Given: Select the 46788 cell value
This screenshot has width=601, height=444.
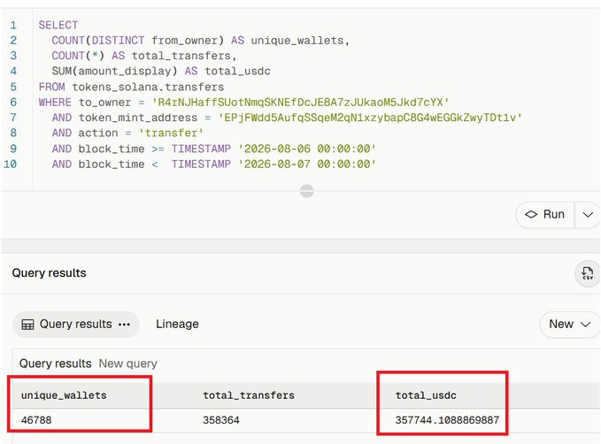Looking at the screenshot, I should pyautogui.click(x=36, y=420).
